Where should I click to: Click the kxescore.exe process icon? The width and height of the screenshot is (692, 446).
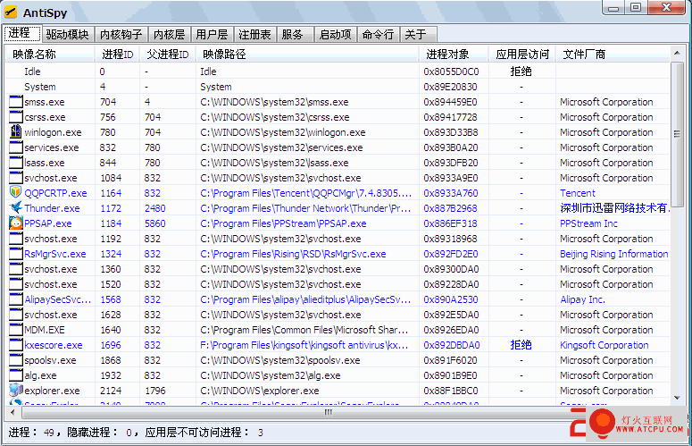pyautogui.click(x=16, y=344)
